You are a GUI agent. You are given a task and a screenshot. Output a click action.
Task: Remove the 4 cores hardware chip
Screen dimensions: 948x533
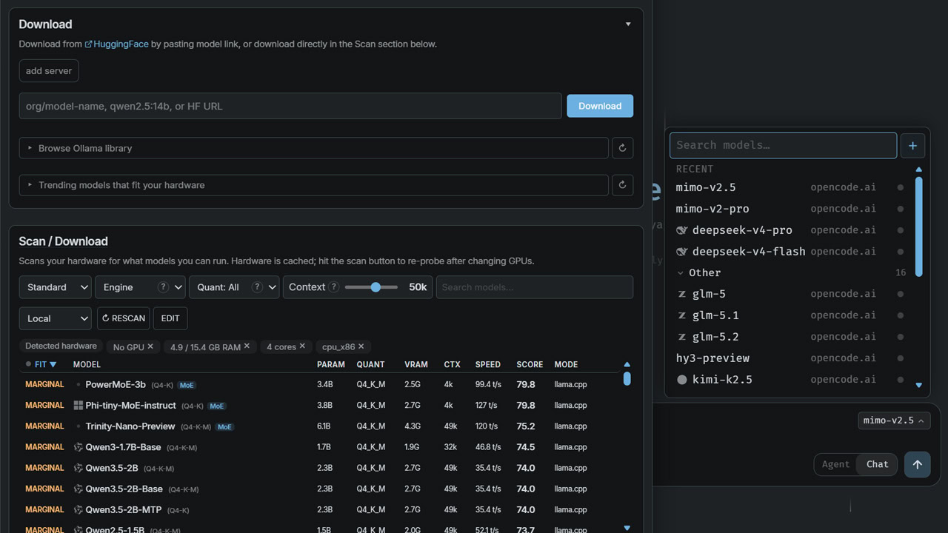(302, 346)
